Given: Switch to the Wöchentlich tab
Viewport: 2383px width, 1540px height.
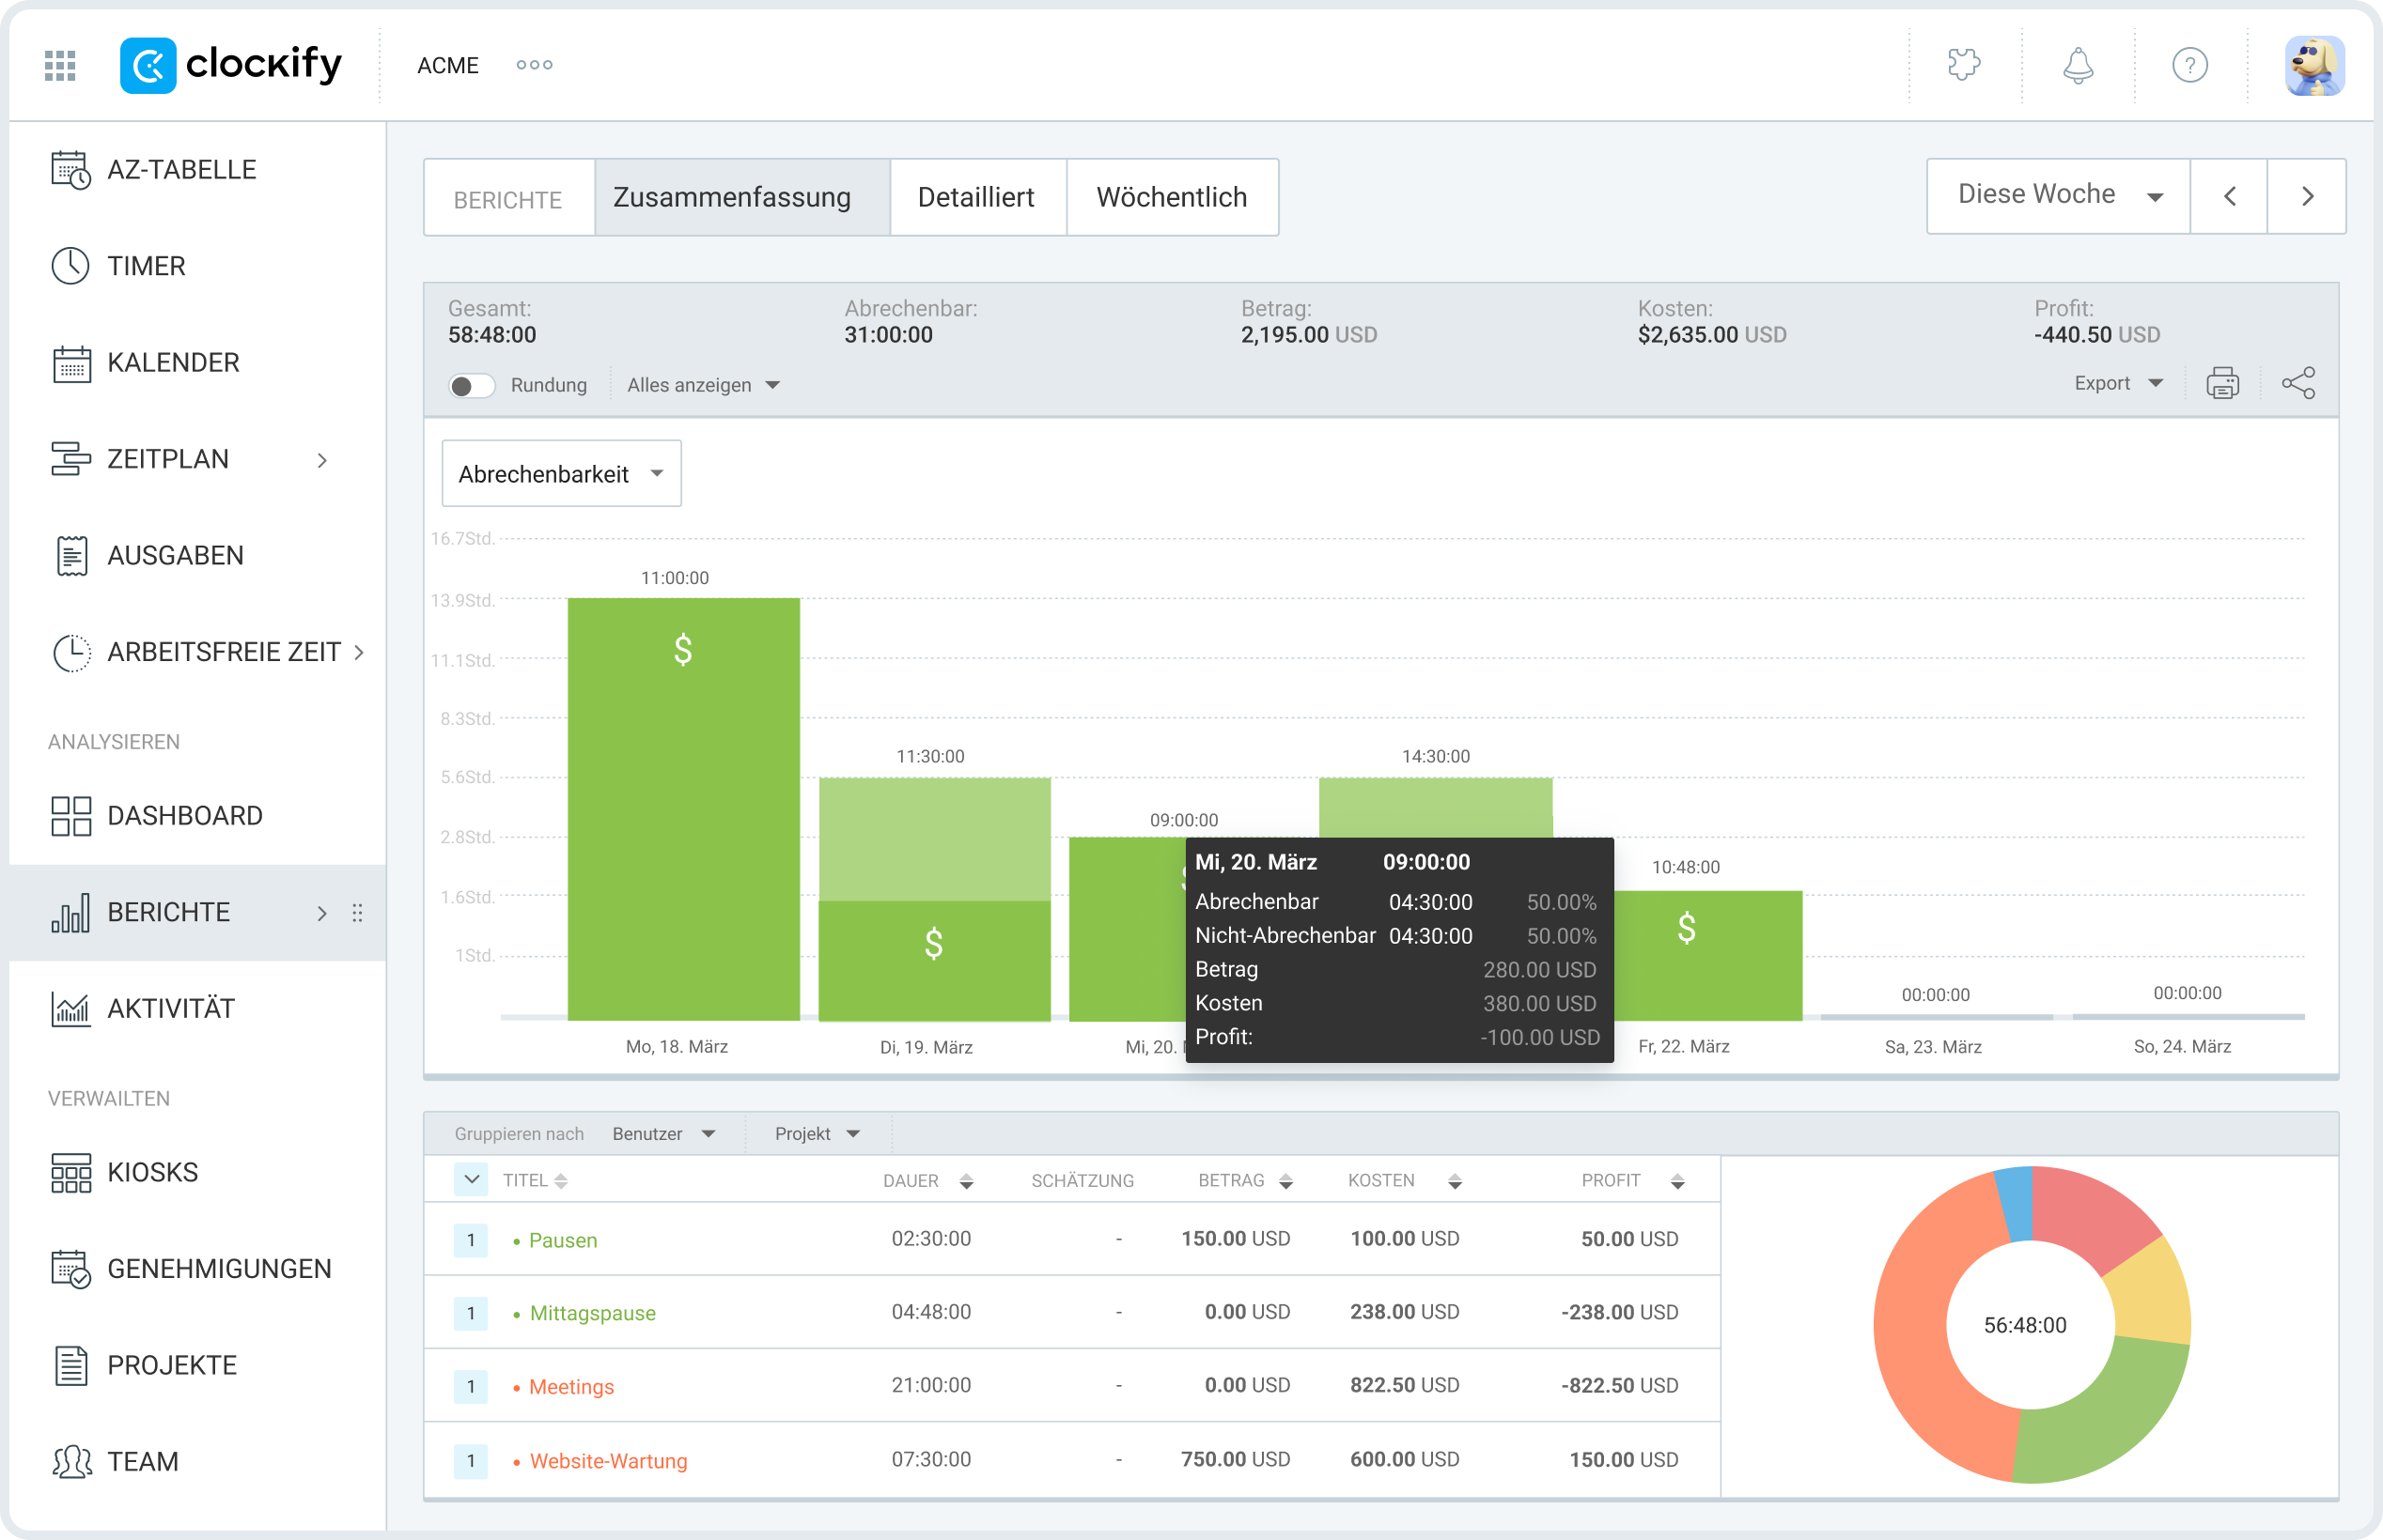Looking at the screenshot, I should tap(1173, 197).
